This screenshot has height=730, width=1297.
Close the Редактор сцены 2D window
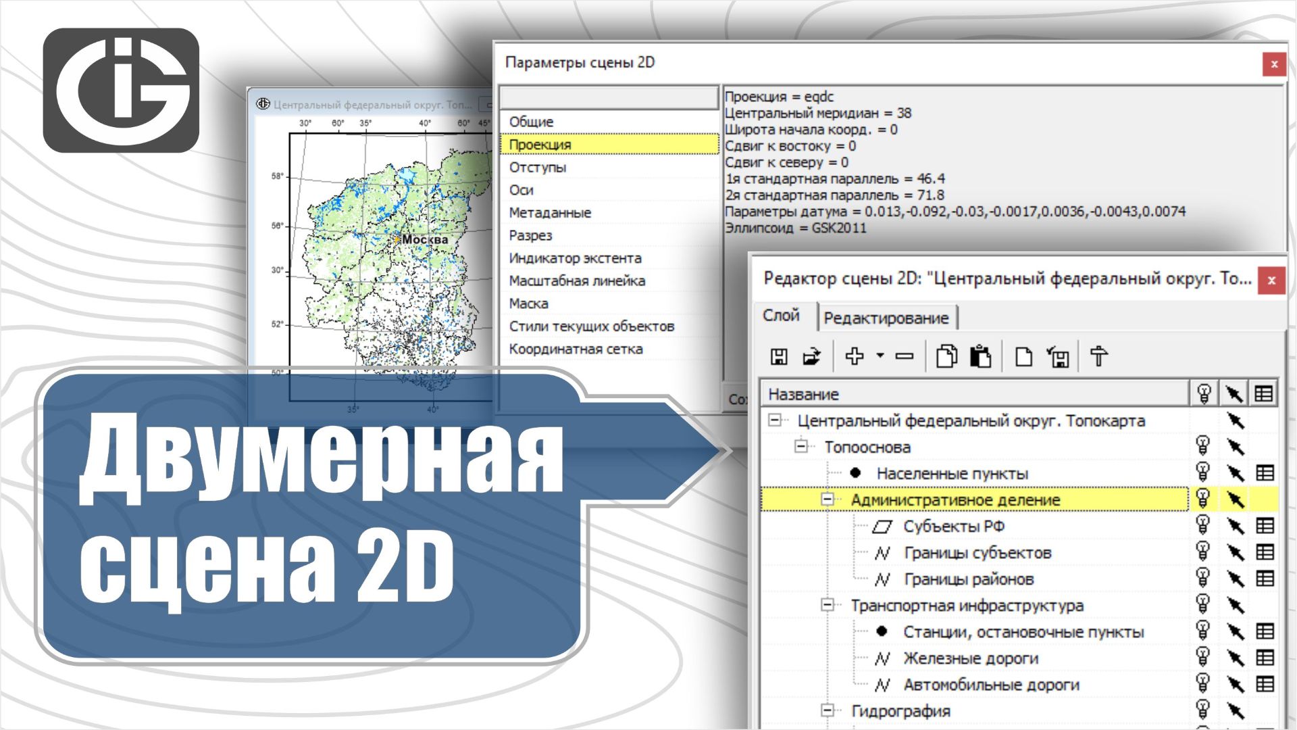(x=1271, y=280)
